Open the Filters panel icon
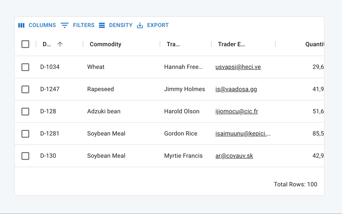Screen dimensions: 342x214 pos(65,26)
